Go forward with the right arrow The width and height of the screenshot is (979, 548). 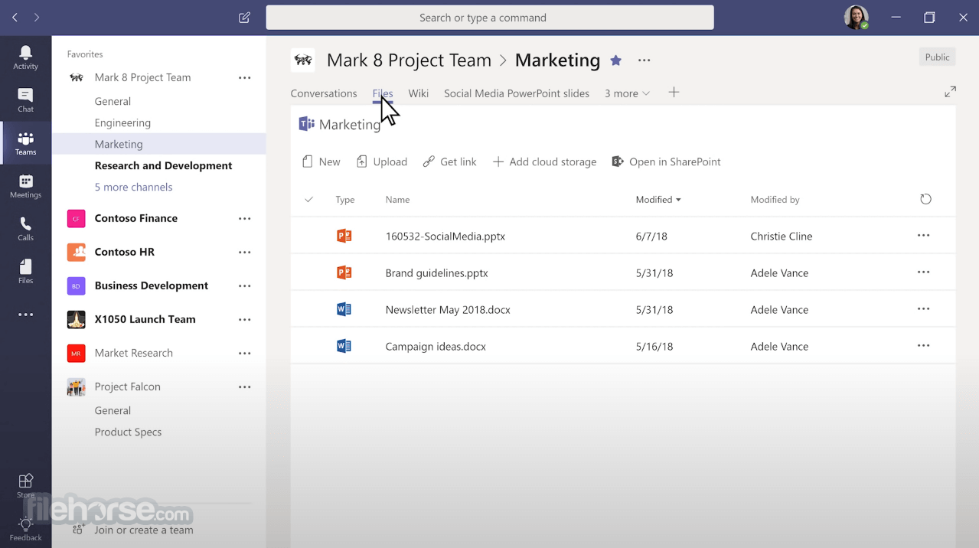coord(37,17)
